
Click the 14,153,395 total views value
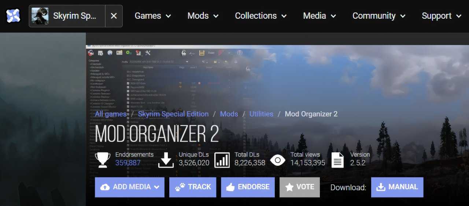[x=308, y=163]
